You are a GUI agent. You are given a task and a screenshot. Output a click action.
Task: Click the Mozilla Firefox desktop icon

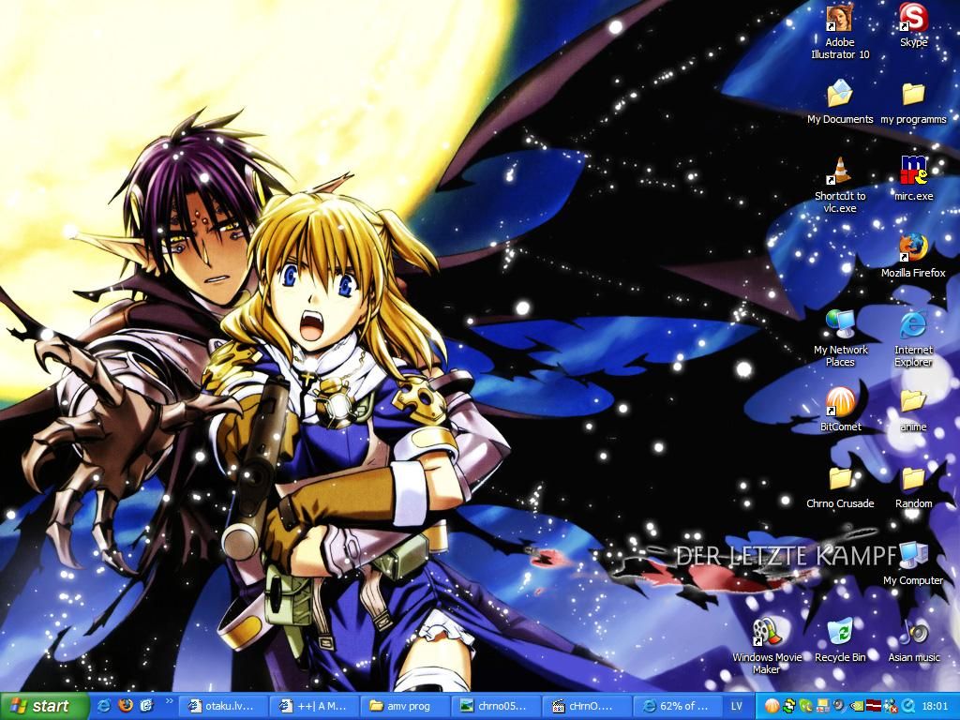pos(913,256)
